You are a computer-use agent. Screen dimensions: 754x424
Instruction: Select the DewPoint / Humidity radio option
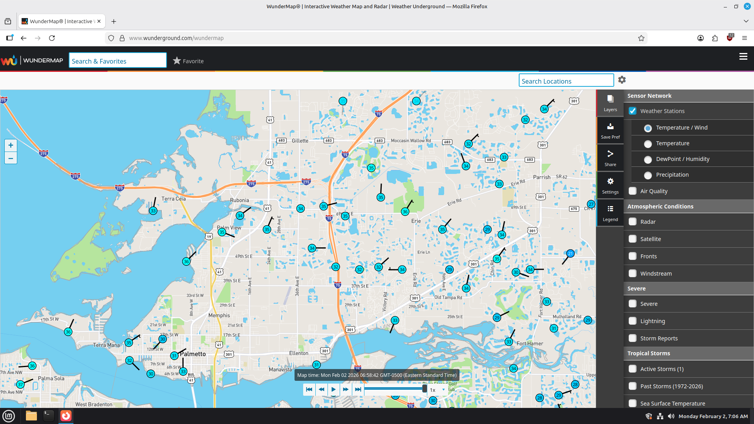tap(648, 159)
